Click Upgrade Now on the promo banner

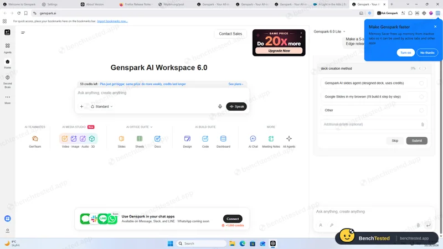(279, 51)
